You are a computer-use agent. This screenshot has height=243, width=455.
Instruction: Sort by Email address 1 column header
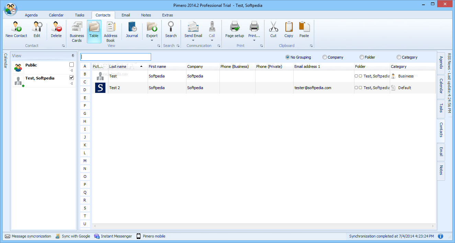tap(323, 66)
